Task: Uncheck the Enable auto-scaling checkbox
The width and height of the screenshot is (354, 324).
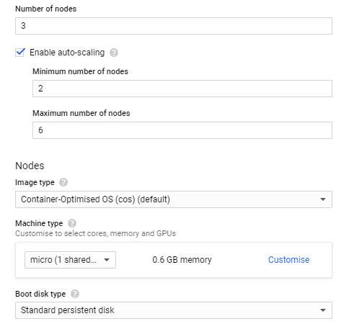Action: click(x=20, y=53)
